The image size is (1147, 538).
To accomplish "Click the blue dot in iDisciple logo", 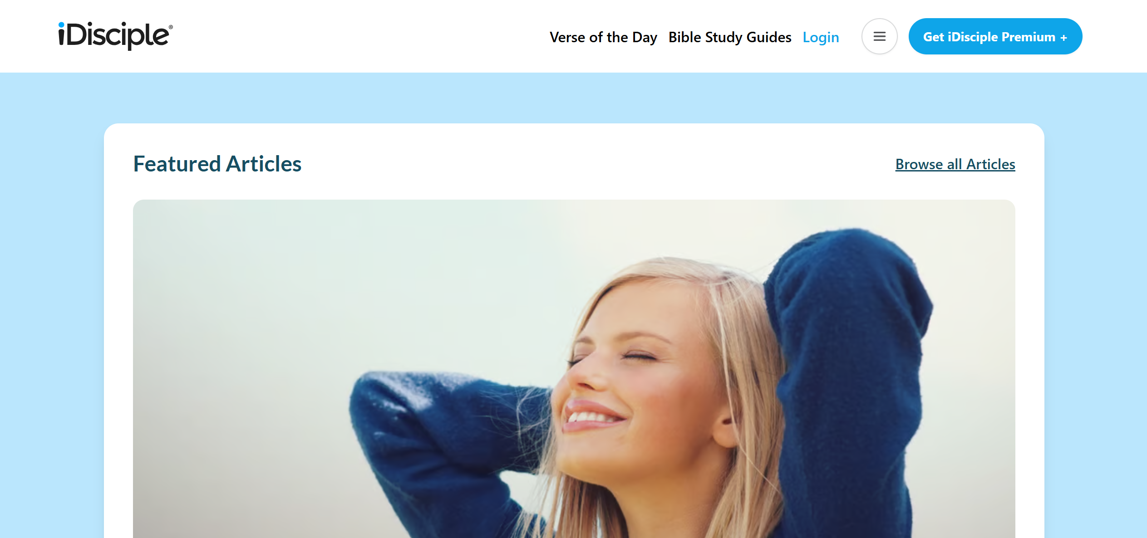I will pos(61,24).
